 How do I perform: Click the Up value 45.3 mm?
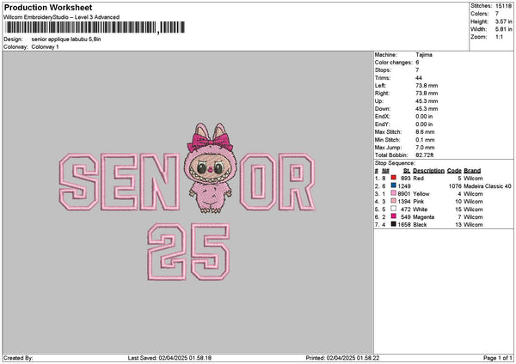[x=427, y=101]
